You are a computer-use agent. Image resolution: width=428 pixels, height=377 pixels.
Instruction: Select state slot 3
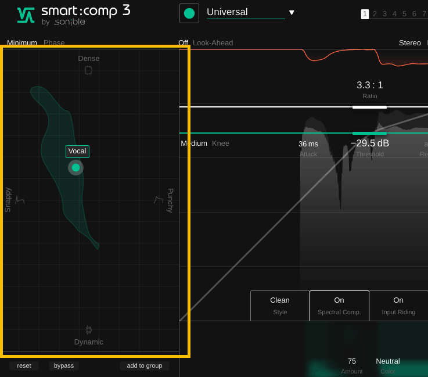(384, 14)
